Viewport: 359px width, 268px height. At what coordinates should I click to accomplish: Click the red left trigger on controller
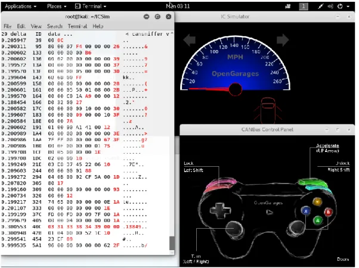(x=217, y=188)
